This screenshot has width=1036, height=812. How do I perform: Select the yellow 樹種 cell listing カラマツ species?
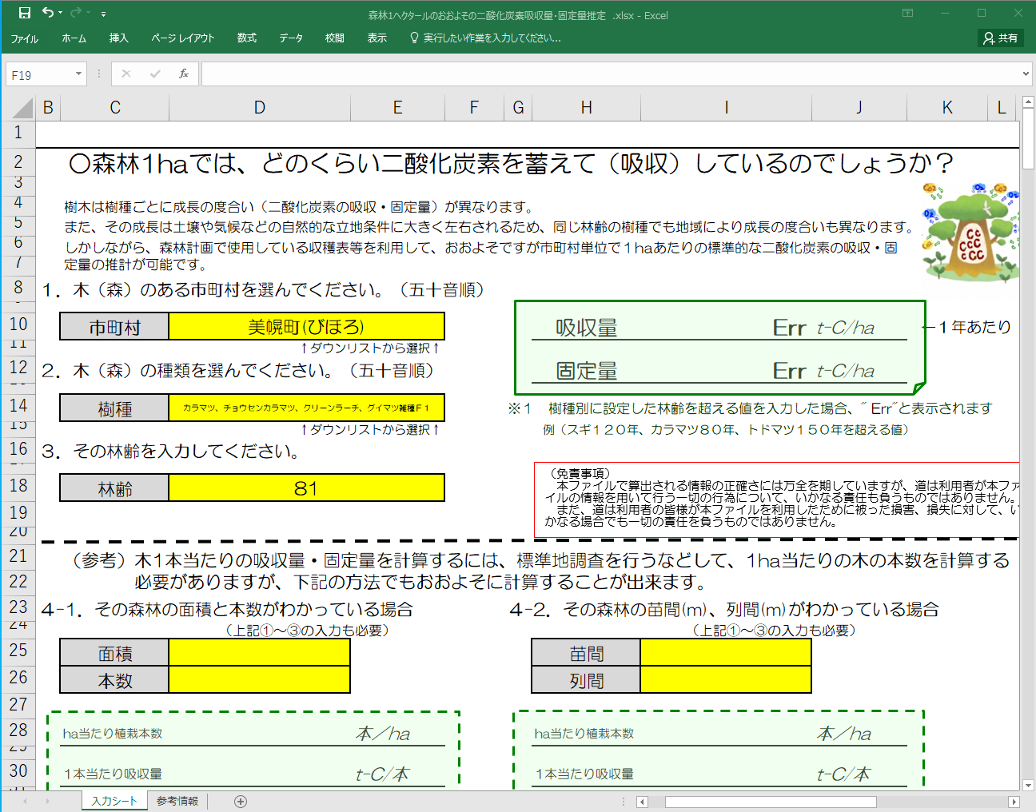tap(306, 408)
